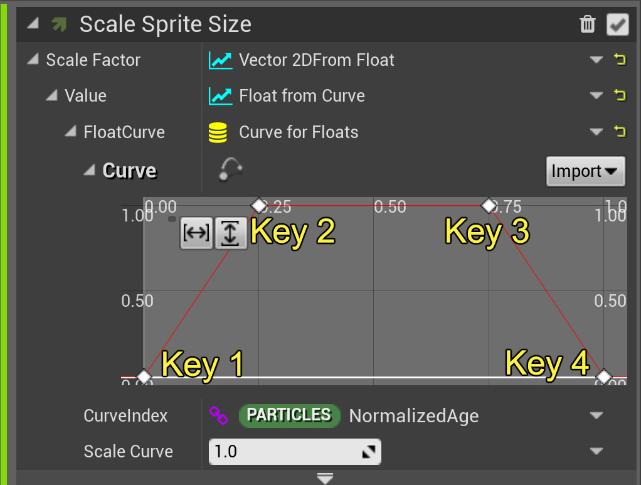Select the Key 2 diamond on the curve
This screenshot has height=485, width=641.
258,205
